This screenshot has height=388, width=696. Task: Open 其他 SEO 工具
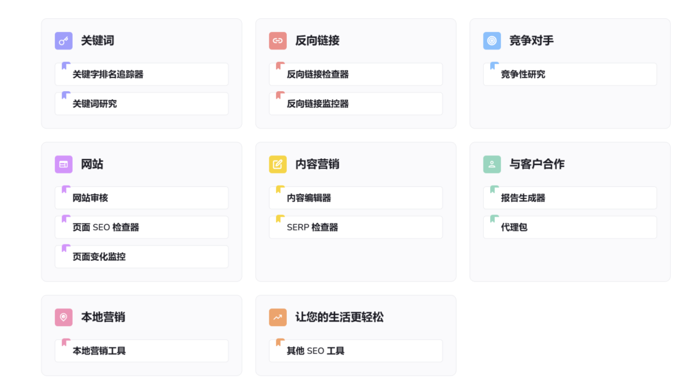tap(356, 351)
